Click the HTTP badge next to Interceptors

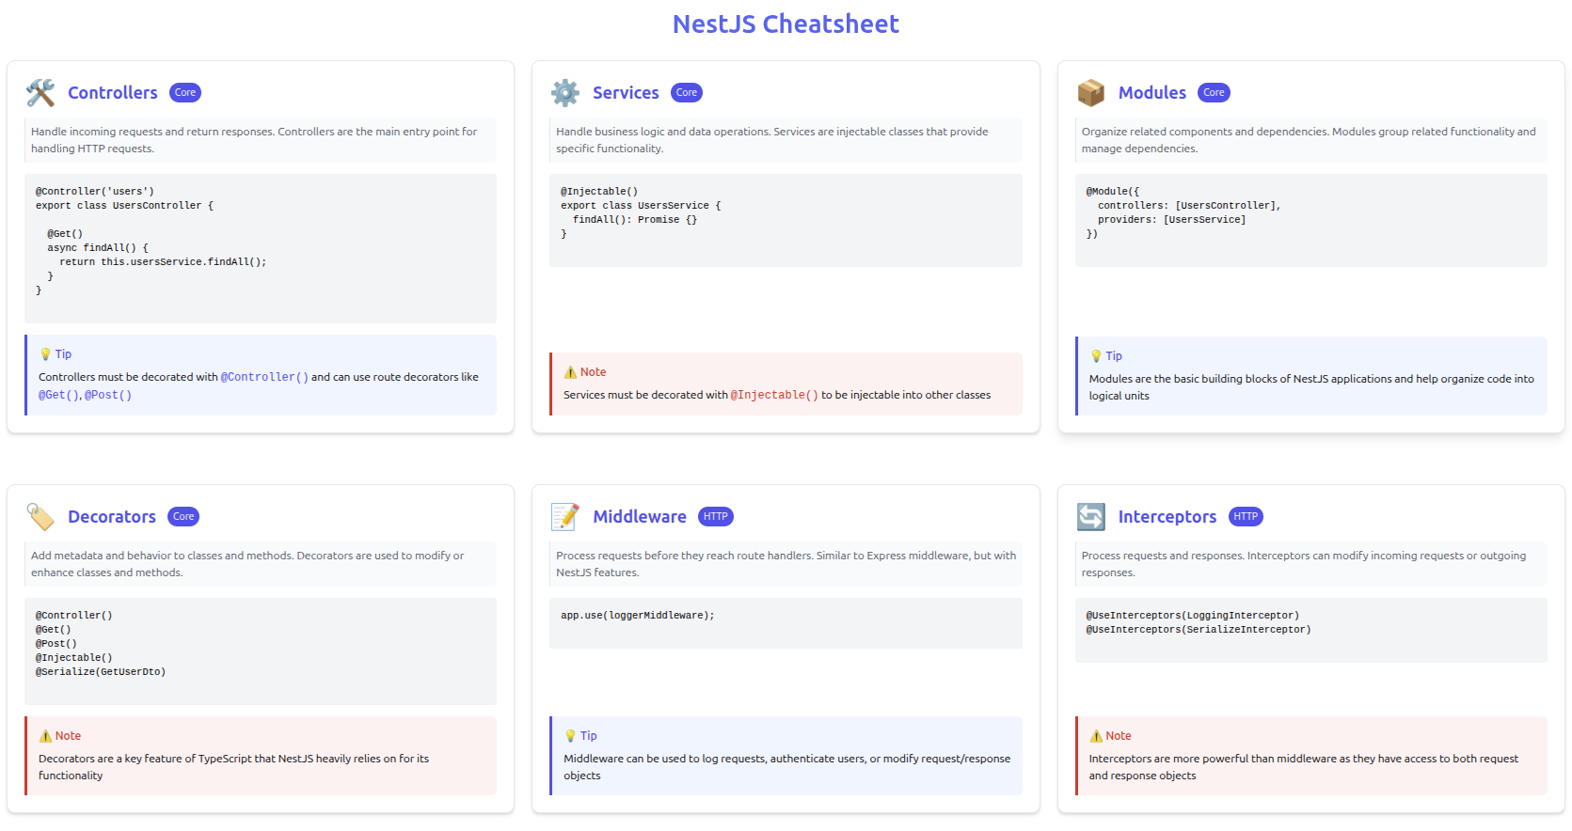point(1246,516)
